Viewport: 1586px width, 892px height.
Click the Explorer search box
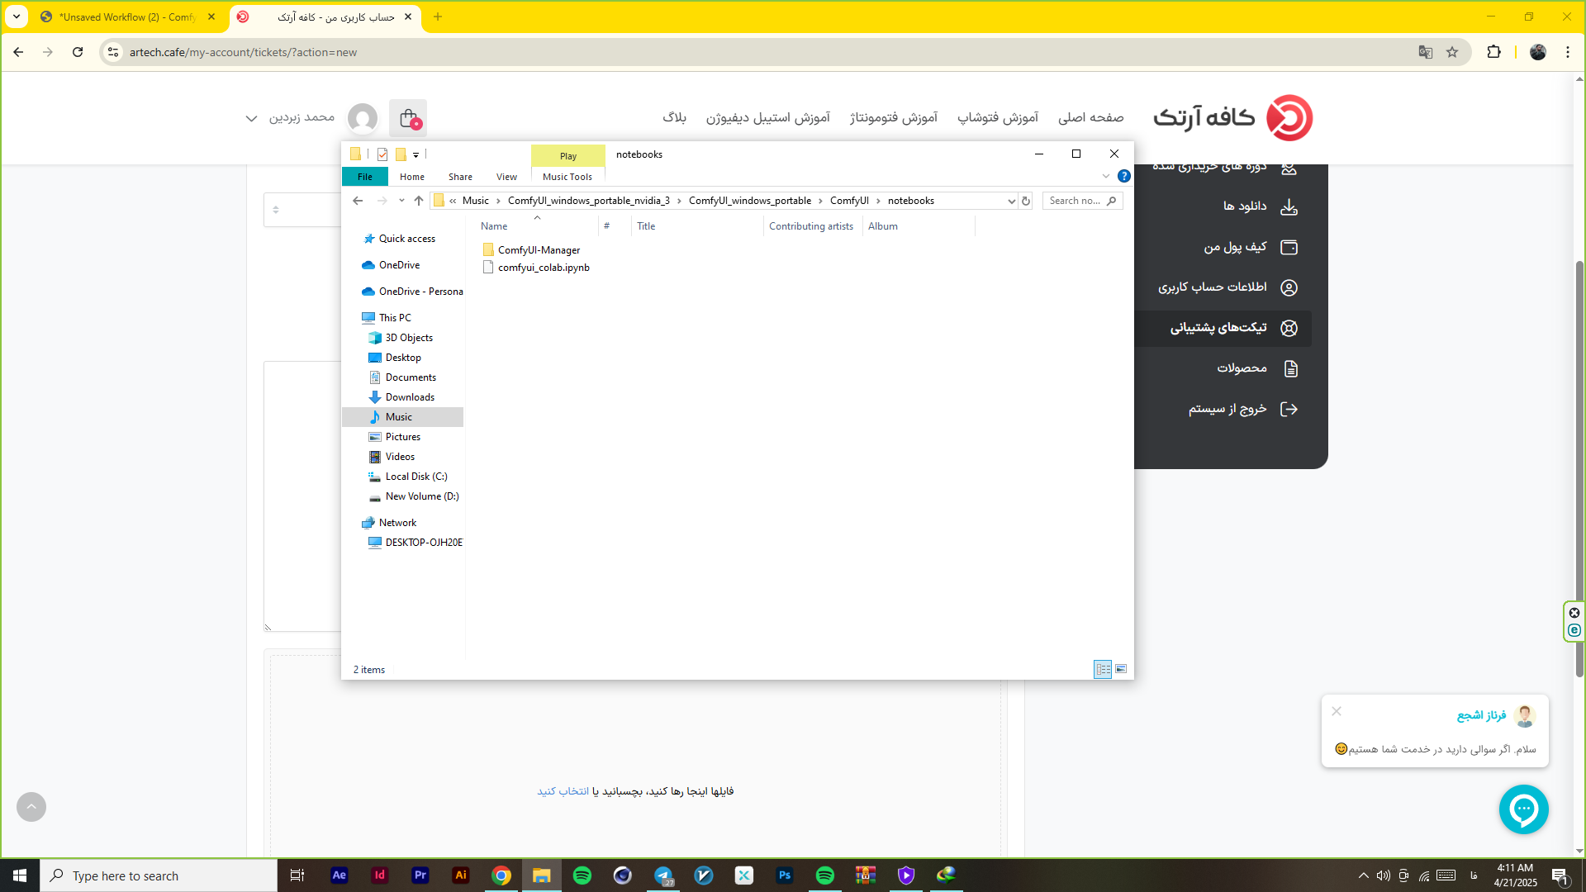click(1074, 201)
